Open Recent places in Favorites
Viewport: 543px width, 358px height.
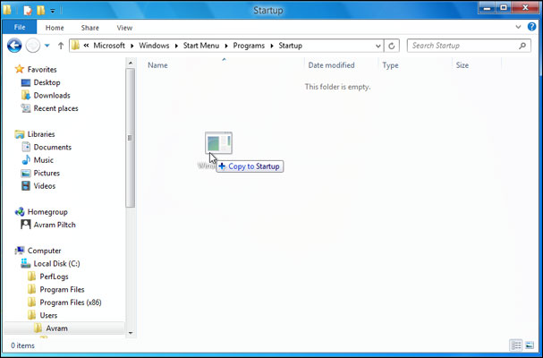coord(55,108)
